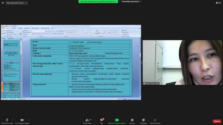Click the green Share Screen icon

coord(117,120)
